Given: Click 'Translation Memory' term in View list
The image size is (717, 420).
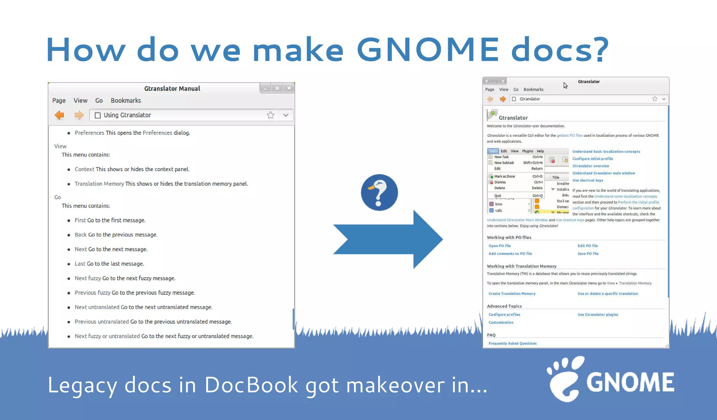Looking at the screenshot, I should (x=99, y=184).
